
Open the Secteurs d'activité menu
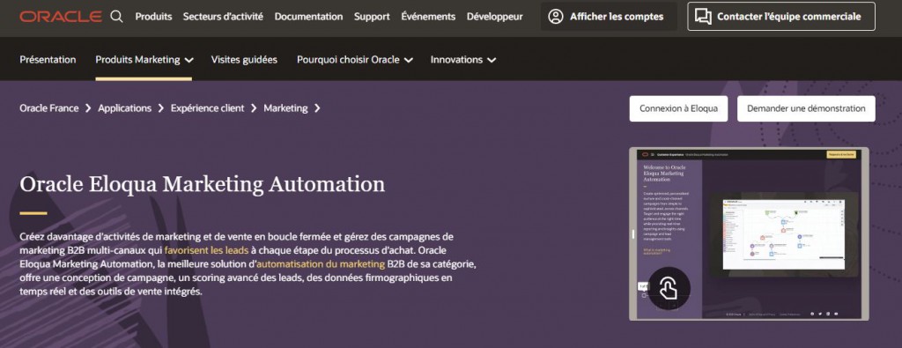click(223, 17)
